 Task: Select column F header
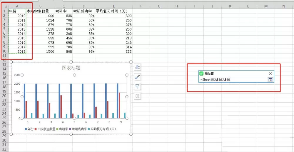(141, 6)
